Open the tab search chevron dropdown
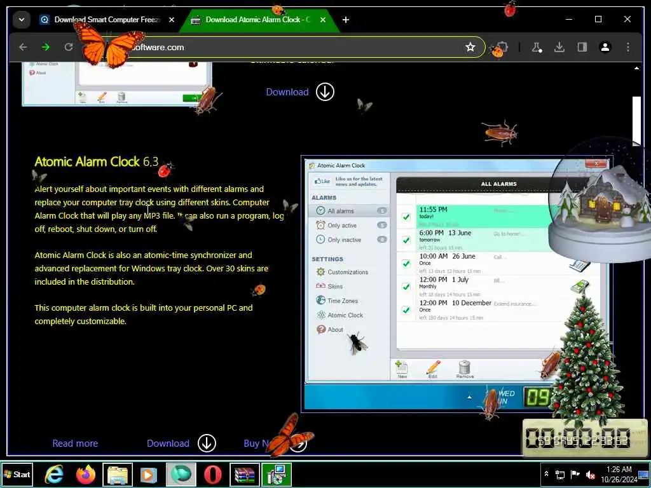651x488 pixels. [x=21, y=20]
